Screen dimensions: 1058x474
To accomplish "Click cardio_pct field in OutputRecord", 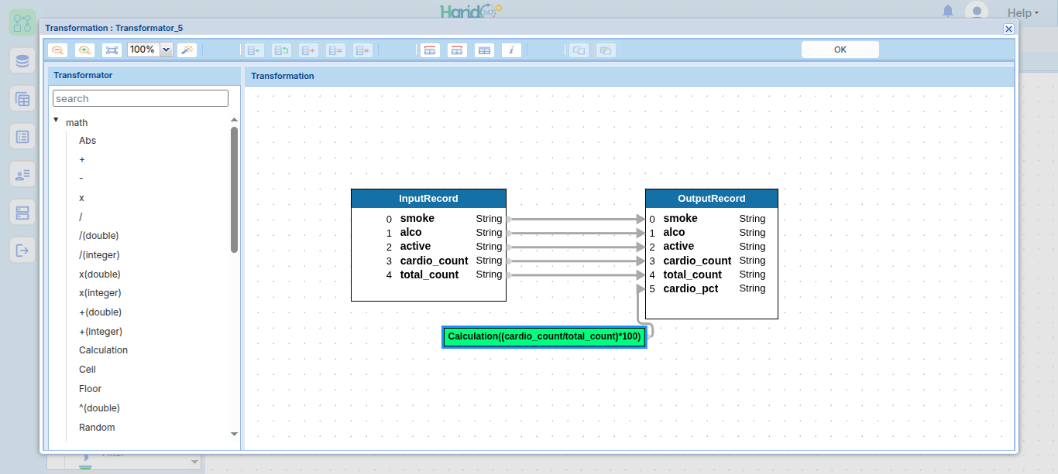I will tap(691, 288).
